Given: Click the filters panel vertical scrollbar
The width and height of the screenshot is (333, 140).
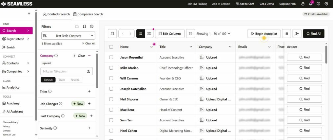Looking at the screenshot, I should (97, 71).
